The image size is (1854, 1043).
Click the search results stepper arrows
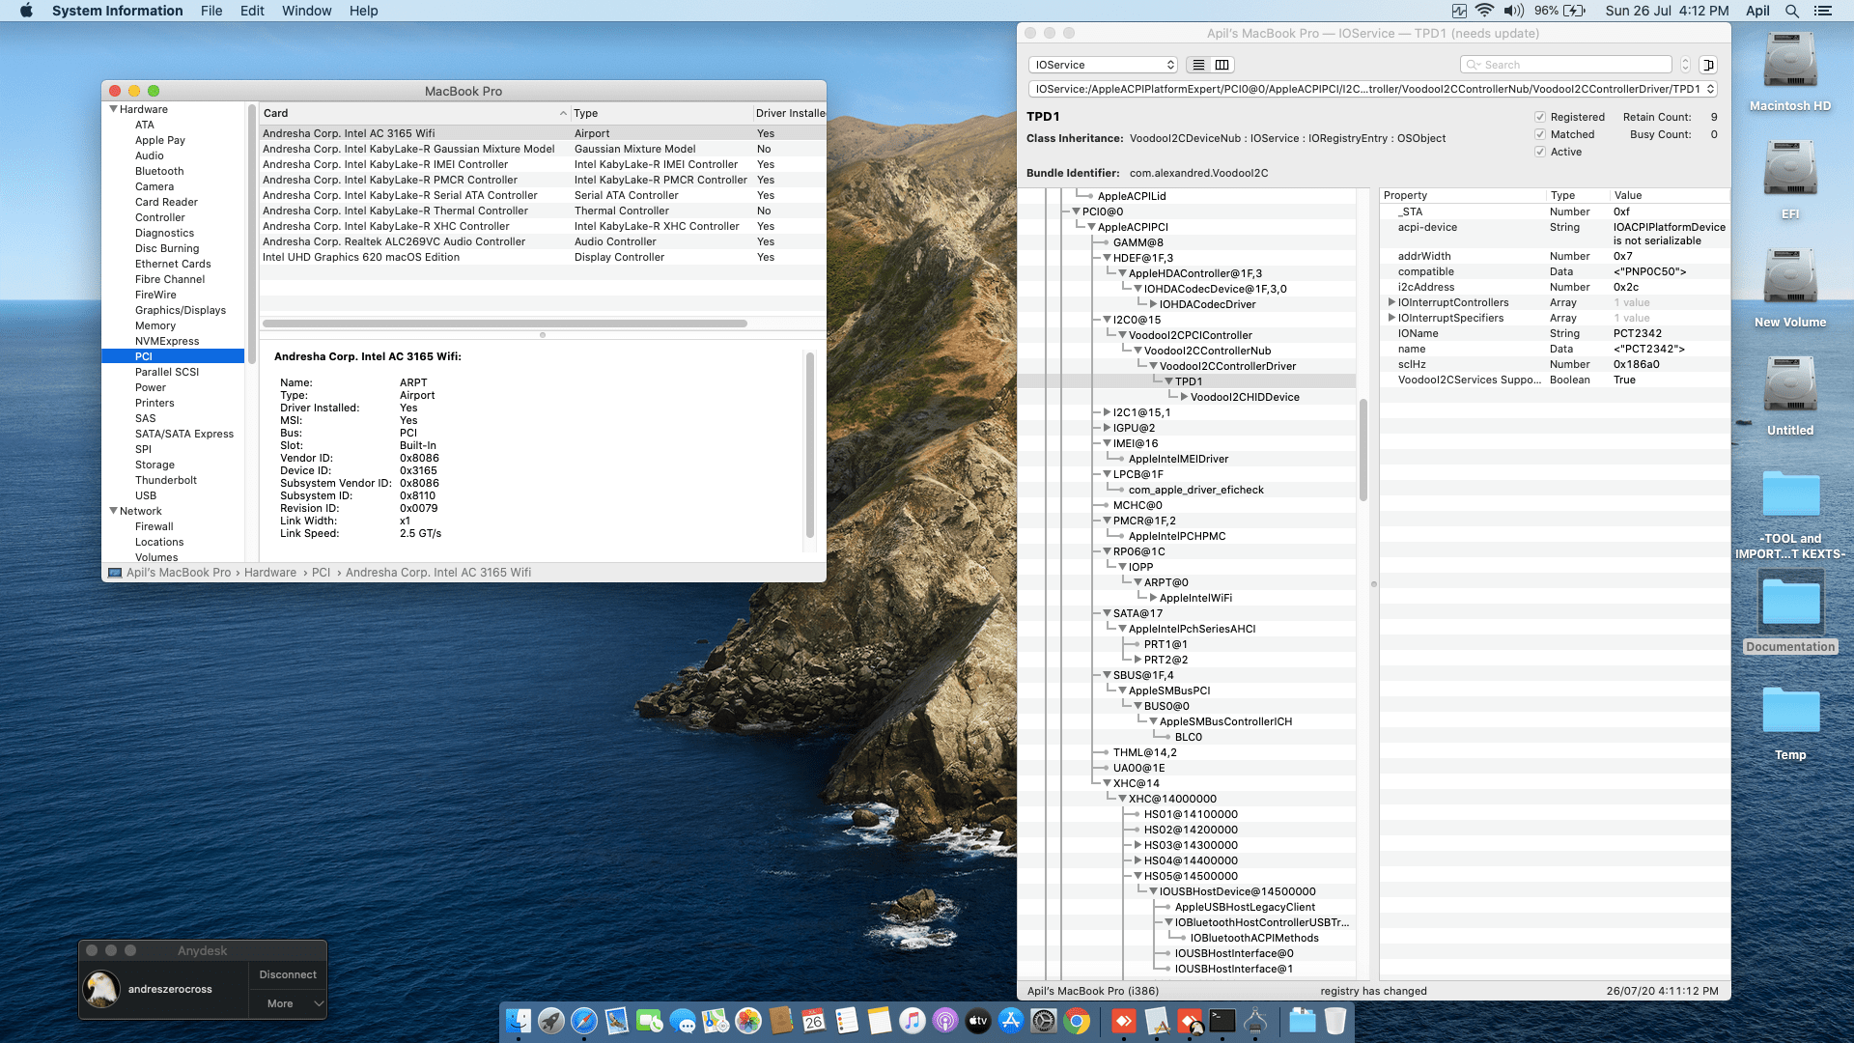click(x=1685, y=65)
